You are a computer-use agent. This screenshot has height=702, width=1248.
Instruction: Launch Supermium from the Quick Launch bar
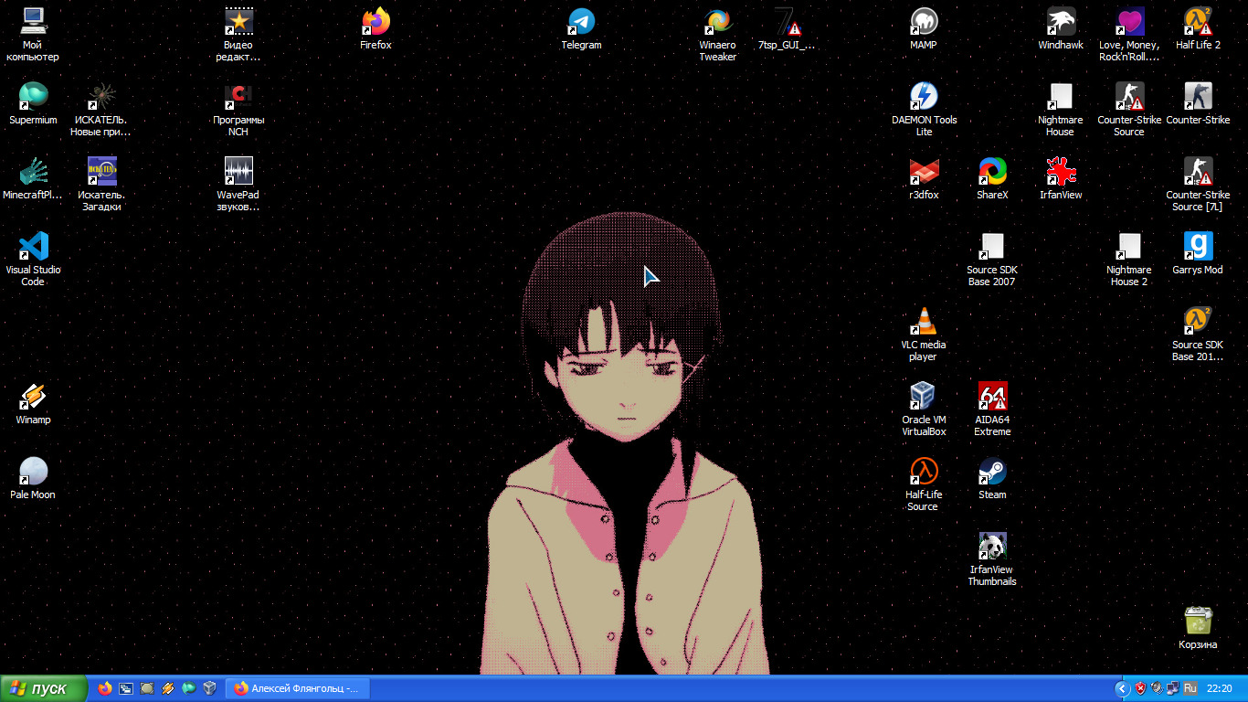[x=189, y=688]
